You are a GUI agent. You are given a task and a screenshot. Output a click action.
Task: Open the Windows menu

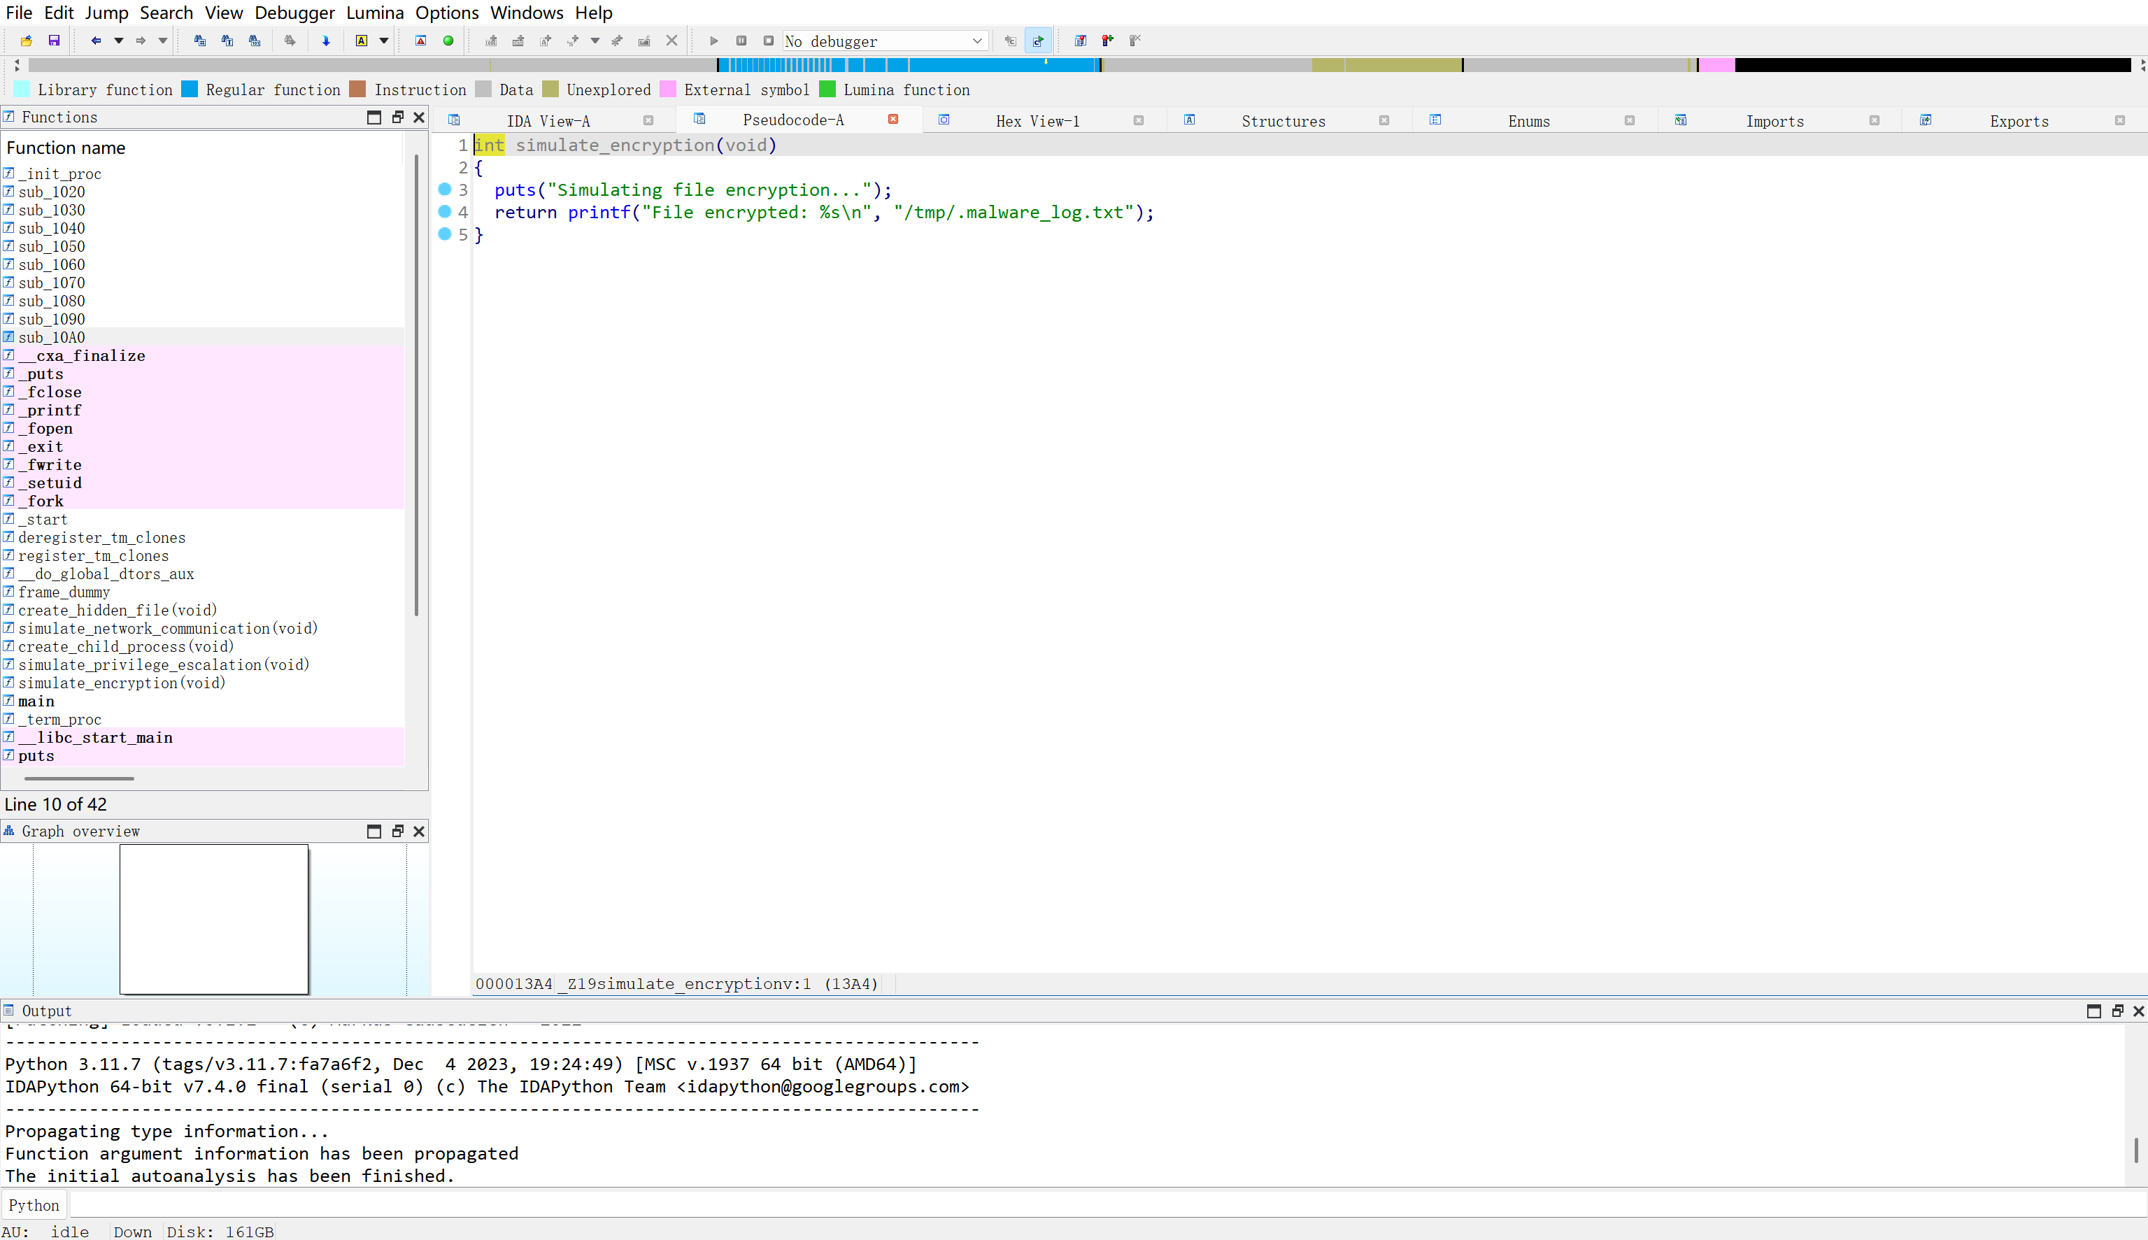[527, 13]
